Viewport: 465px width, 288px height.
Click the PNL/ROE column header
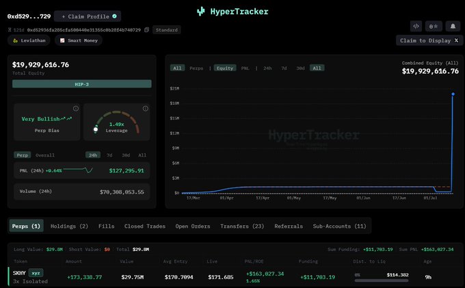254,261
